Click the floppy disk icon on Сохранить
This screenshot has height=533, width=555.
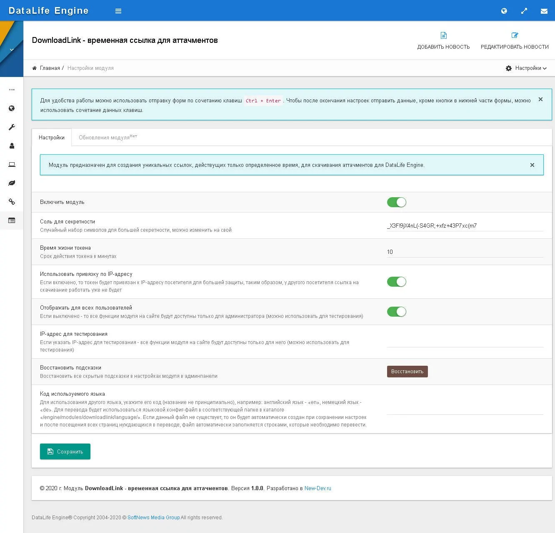[x=50, y=451]
